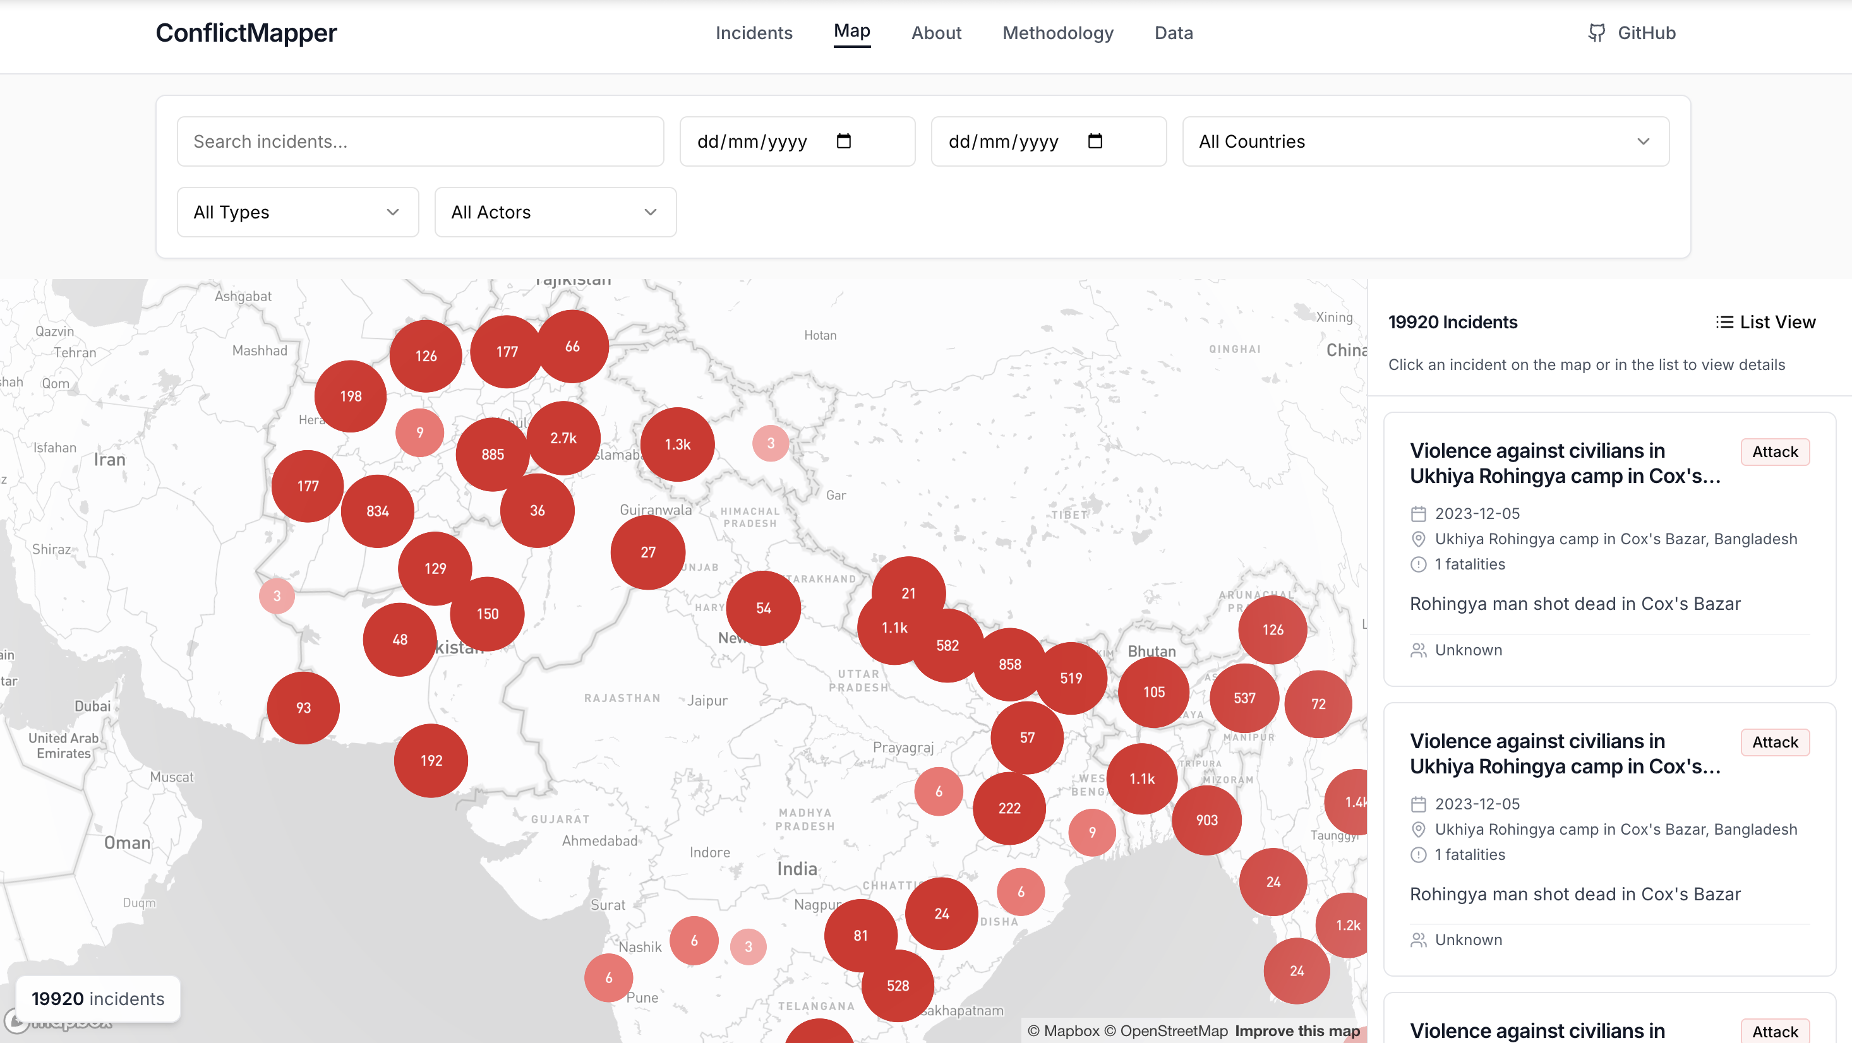Expand the All Types dropdown
The height and width of the screenshot is (1043, 1852).
click(x=298, y=212)
